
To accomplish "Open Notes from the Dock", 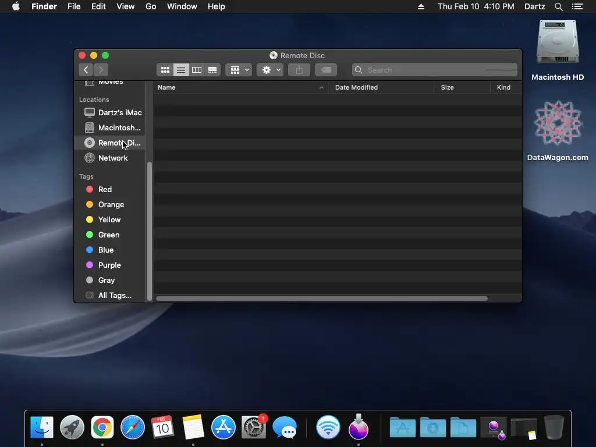I will click(193, 427).
